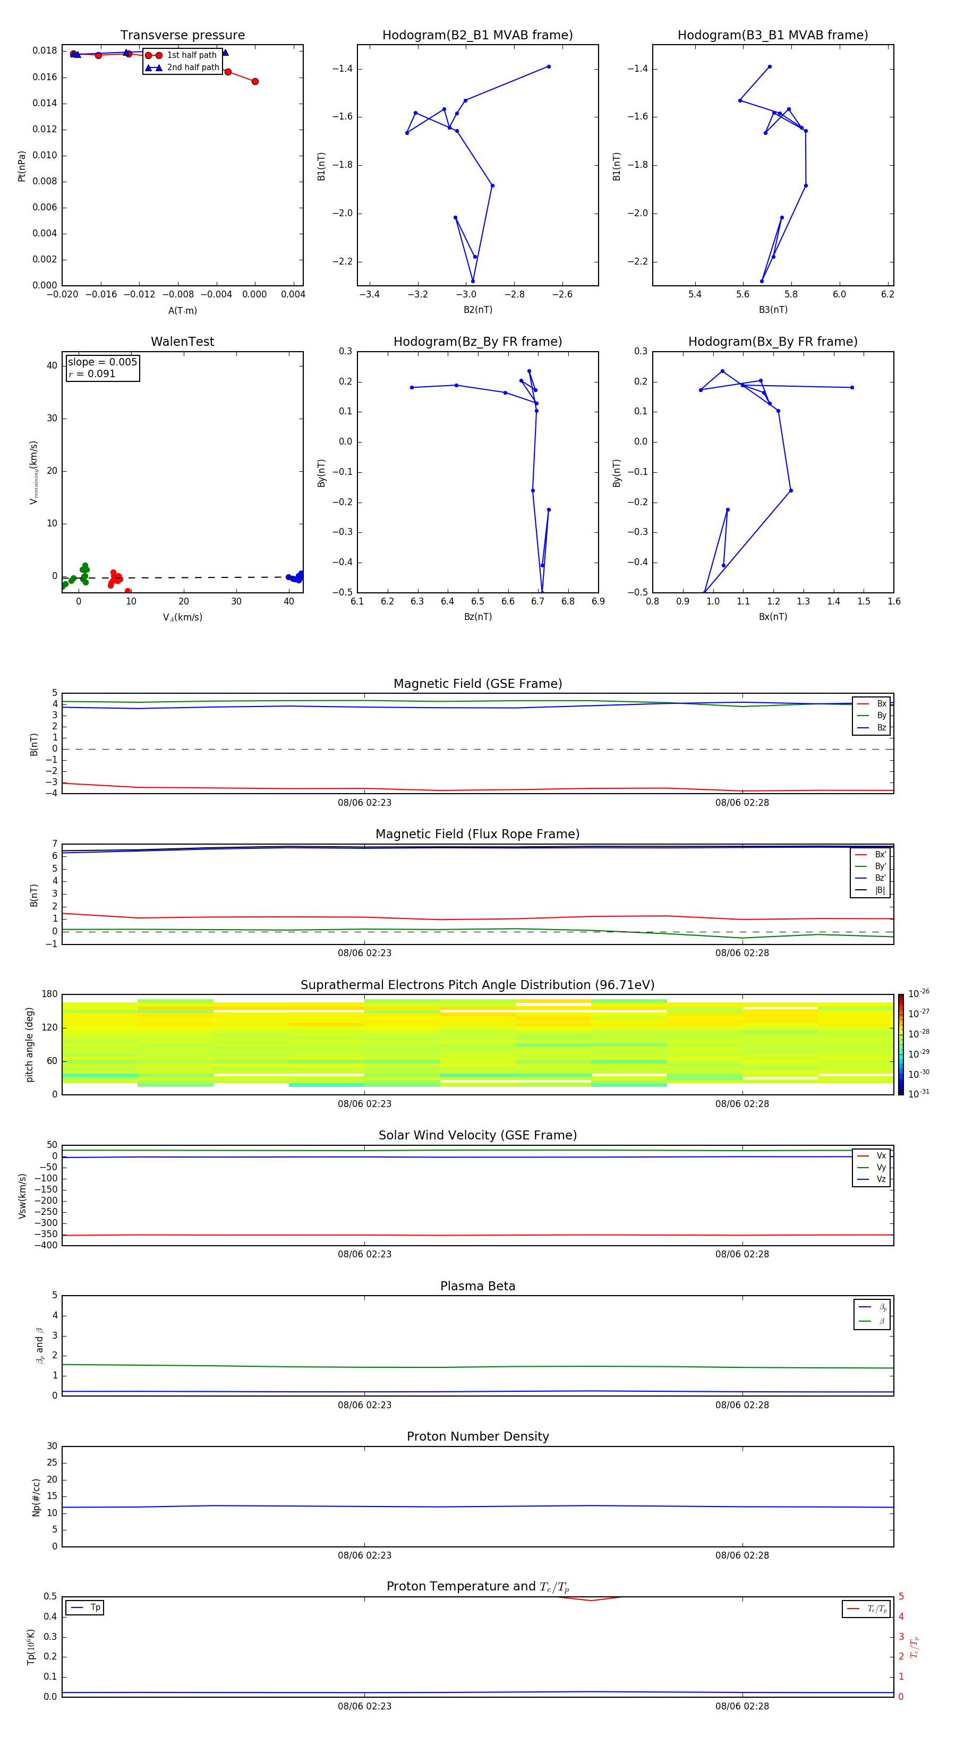This screenshot has height=1753, width=956.
Task: Click the Suprathermal Electrons Pitch Angle Distribution title
Action: (x=477, y=985)
